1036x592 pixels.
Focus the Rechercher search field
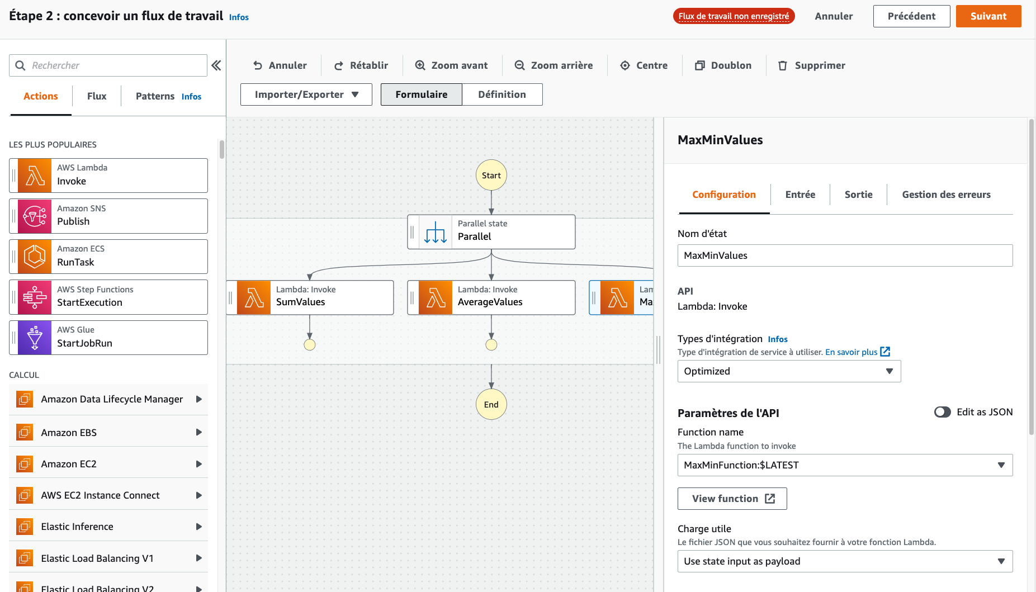point(108,65)
